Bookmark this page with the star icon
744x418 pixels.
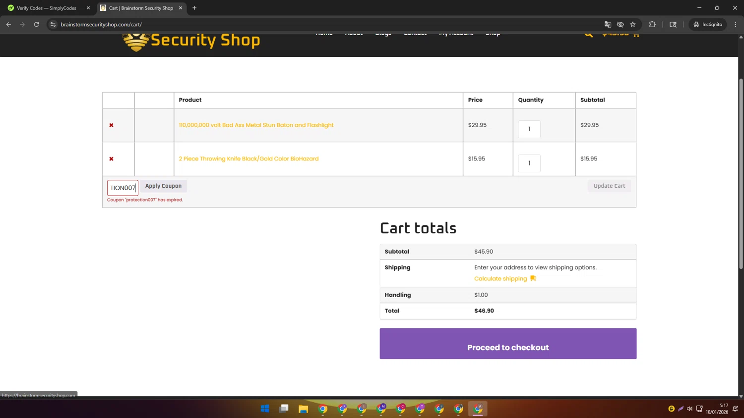point(633,24)
